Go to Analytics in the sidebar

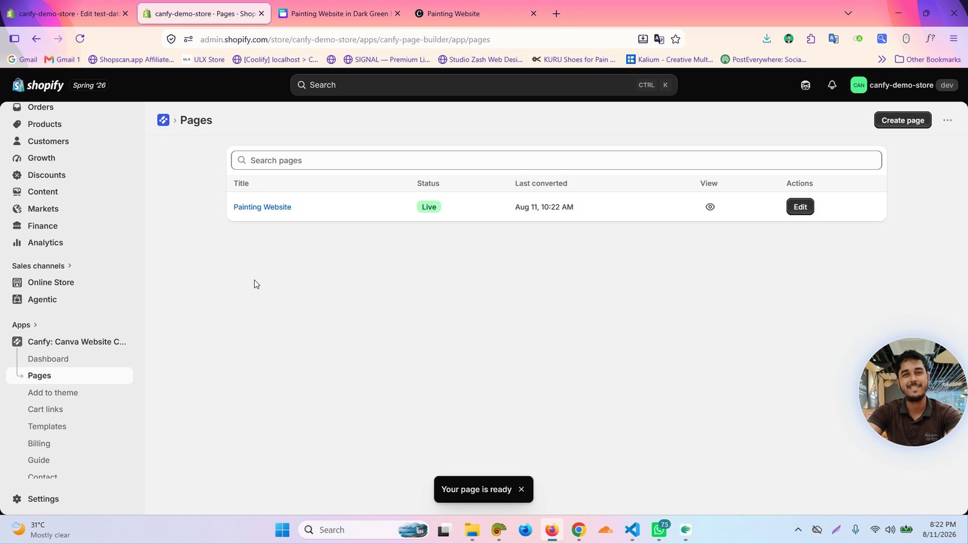point(45,243)
